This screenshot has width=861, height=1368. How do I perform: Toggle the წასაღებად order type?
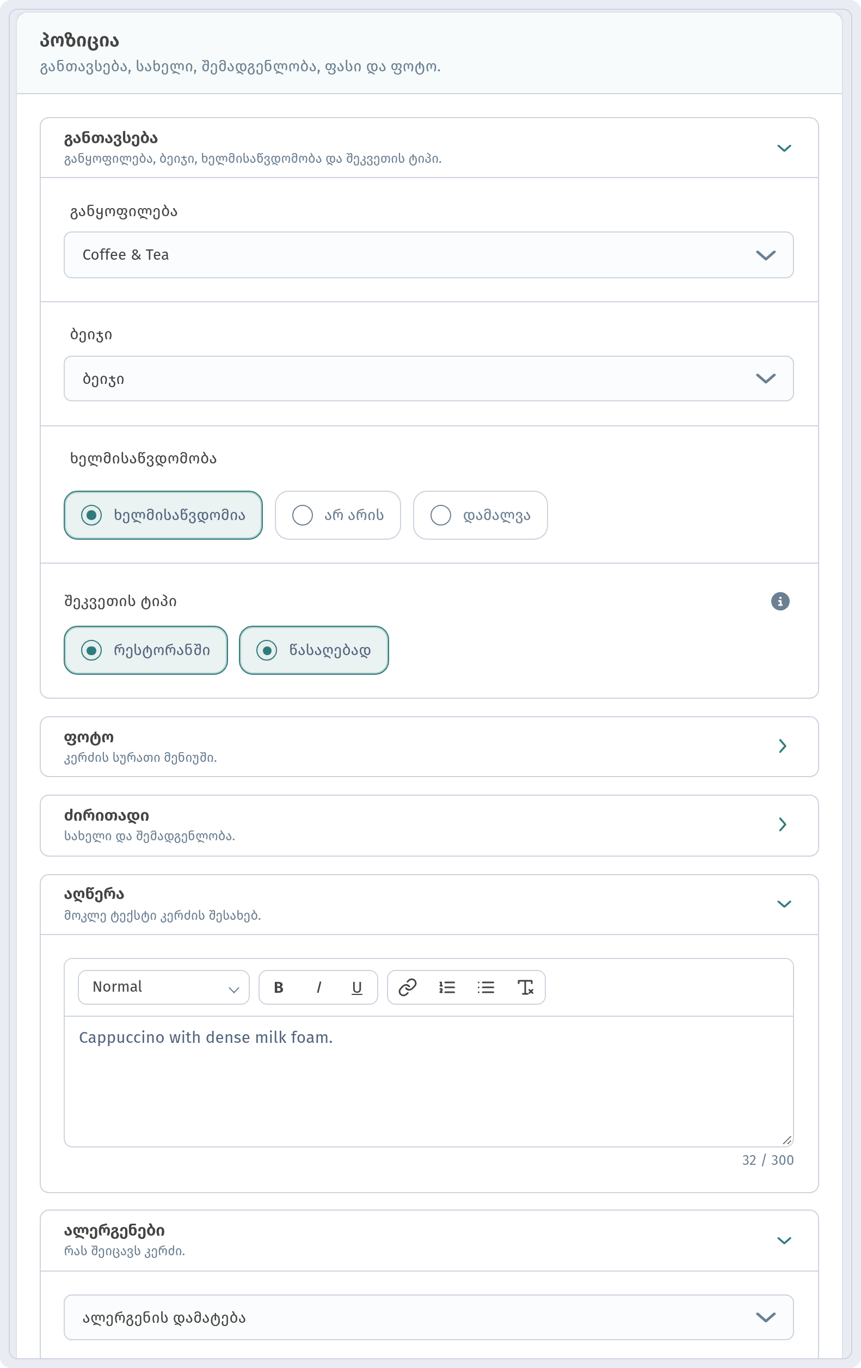pos(314,650)
